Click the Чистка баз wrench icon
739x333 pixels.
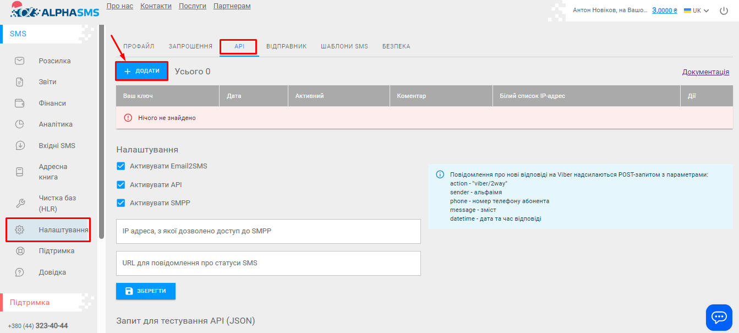(x=20, y=203)
